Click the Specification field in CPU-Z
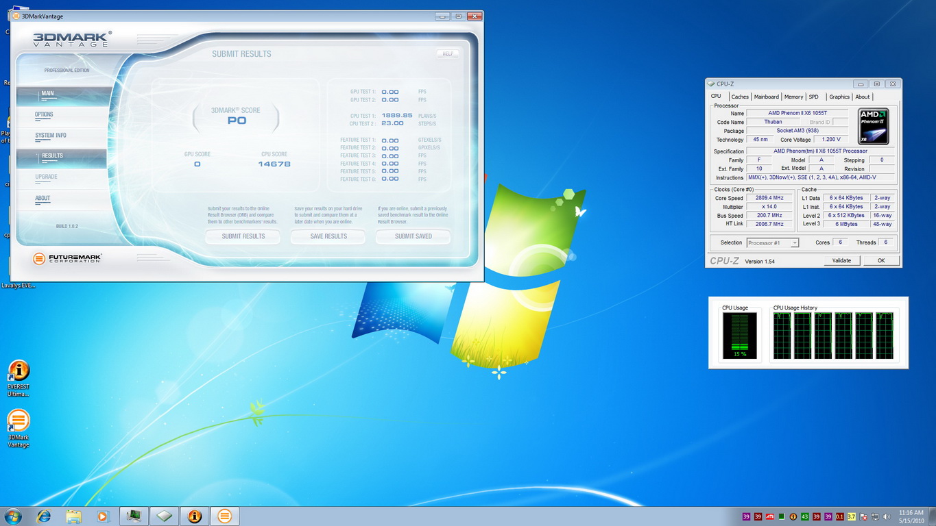The image size is (936, 526). (x=820, y=151)
